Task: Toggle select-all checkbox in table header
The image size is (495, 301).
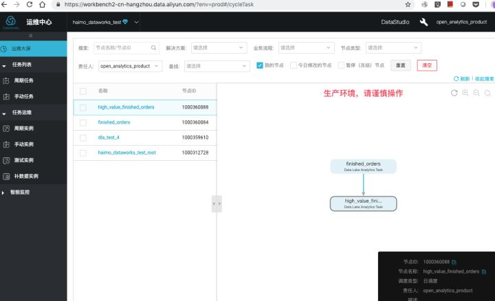Action: 83,91
